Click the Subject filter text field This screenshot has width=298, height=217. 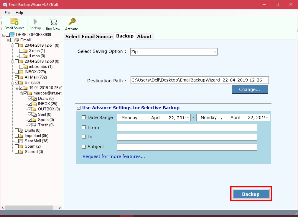click(187, 147)
